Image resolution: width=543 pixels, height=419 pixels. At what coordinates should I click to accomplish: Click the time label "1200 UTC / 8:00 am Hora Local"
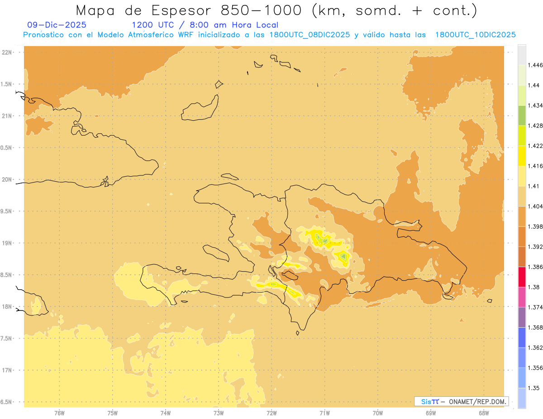pyautogui.click(x=205, y=25)
